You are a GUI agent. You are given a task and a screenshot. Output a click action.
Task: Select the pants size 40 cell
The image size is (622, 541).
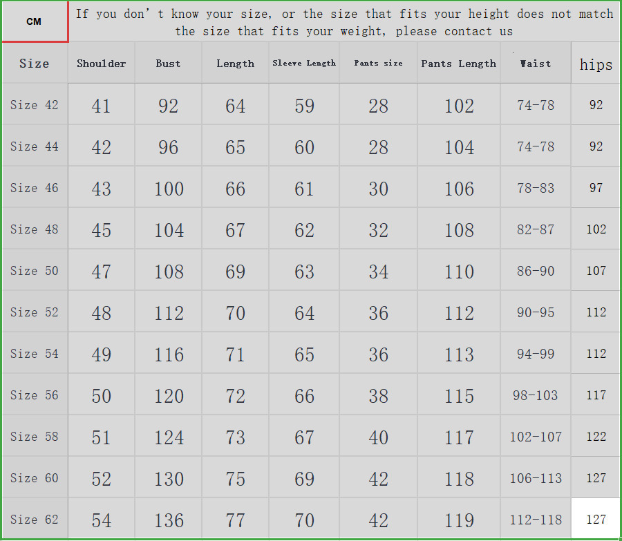tap(378, 437)
